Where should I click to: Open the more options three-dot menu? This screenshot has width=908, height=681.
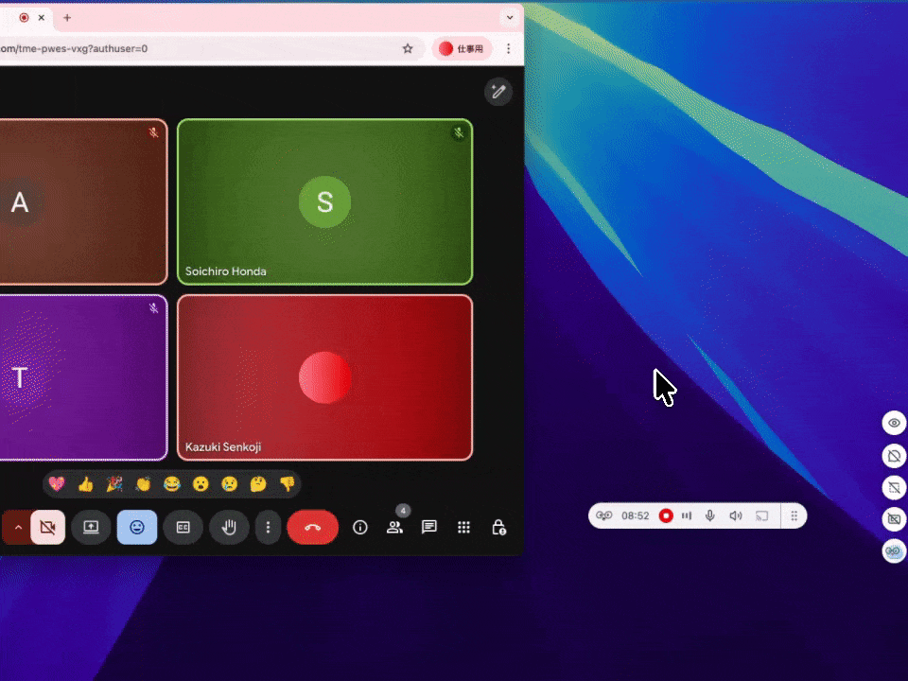(x=269, y=528)
